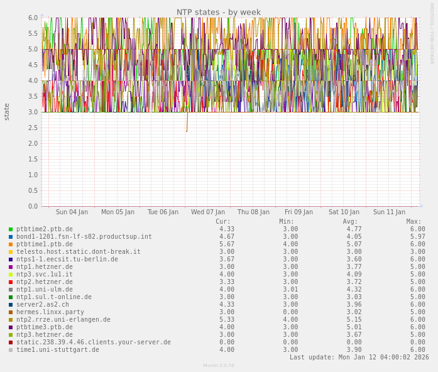Select the bond1-1201.fsn-lf-s02.productsup.int legend label
The height and width of the screenshot is (372, 438).
pyautogui.click(x=84, y=237)
